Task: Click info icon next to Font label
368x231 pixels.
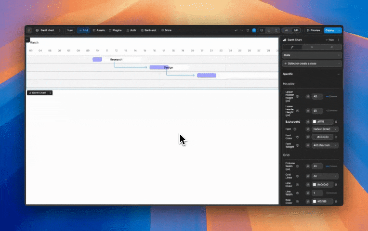Action: pos(295,129)
